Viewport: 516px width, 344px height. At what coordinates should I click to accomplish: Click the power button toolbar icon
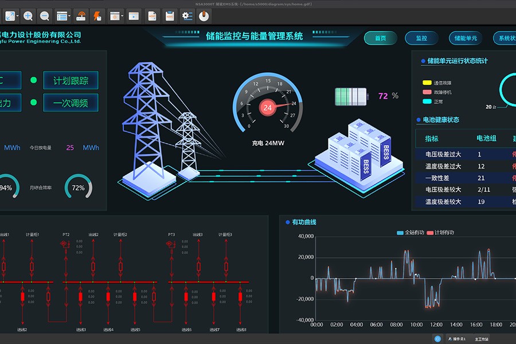204,15
